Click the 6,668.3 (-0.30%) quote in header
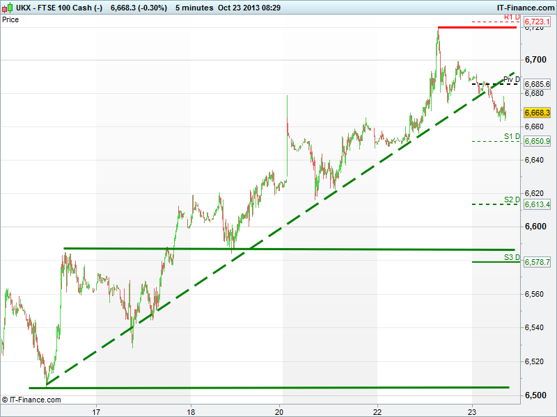Viewport: 557px width, 417px height. tap(139, 8)
